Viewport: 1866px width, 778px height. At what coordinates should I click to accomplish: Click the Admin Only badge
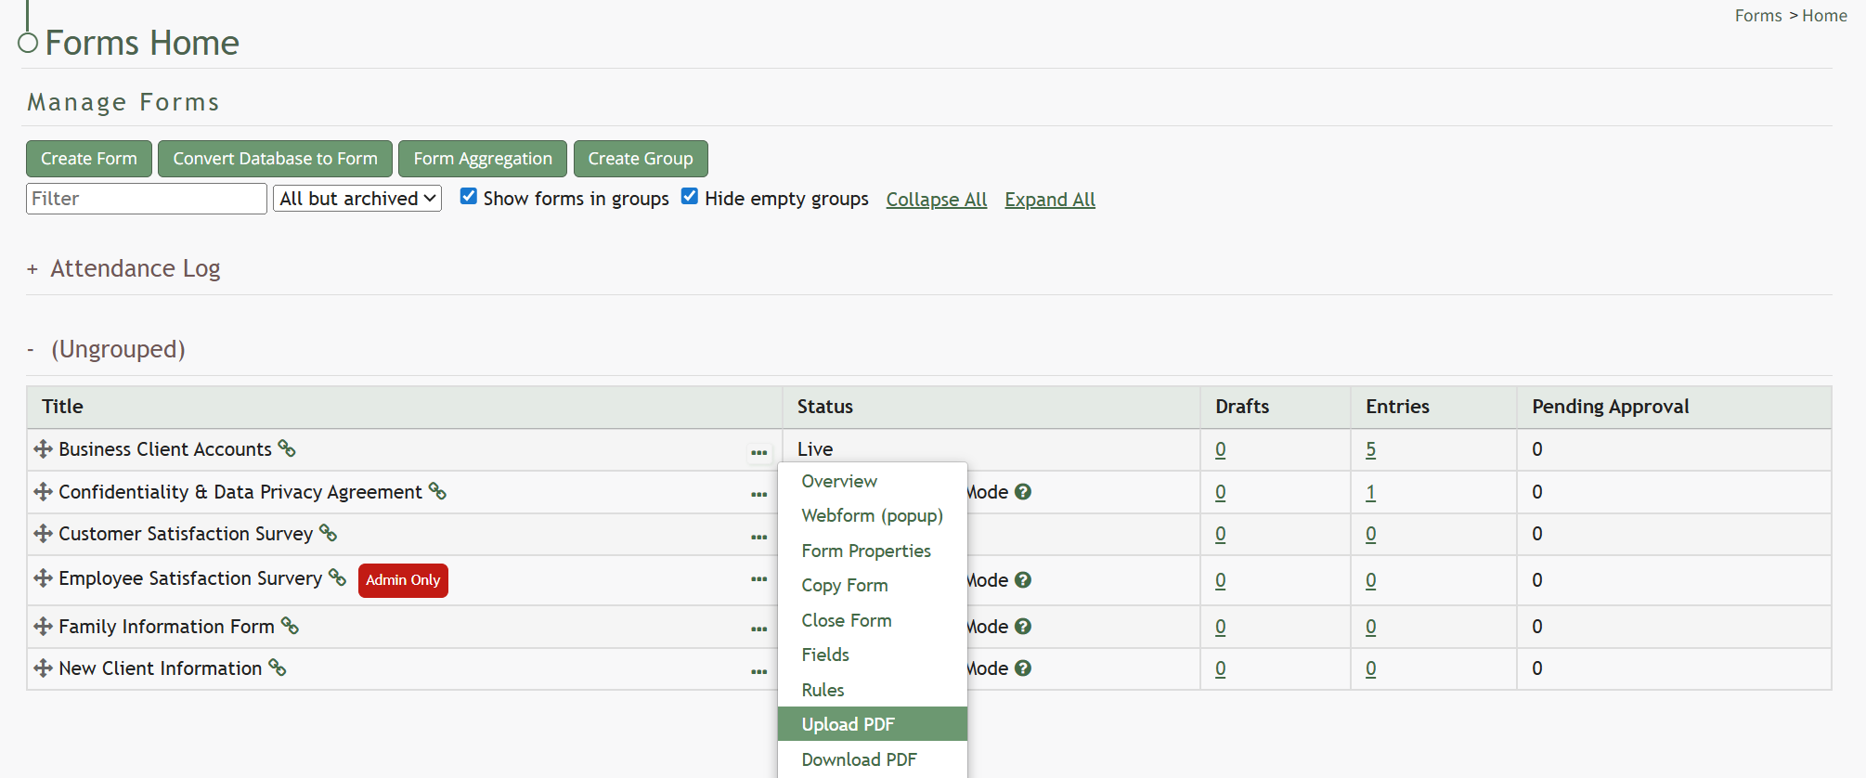[x=403, y=580]
